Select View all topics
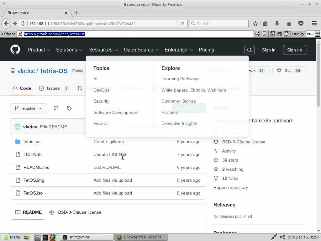The height and width of the screenshot is (241, 321). (x=101, y=123)
